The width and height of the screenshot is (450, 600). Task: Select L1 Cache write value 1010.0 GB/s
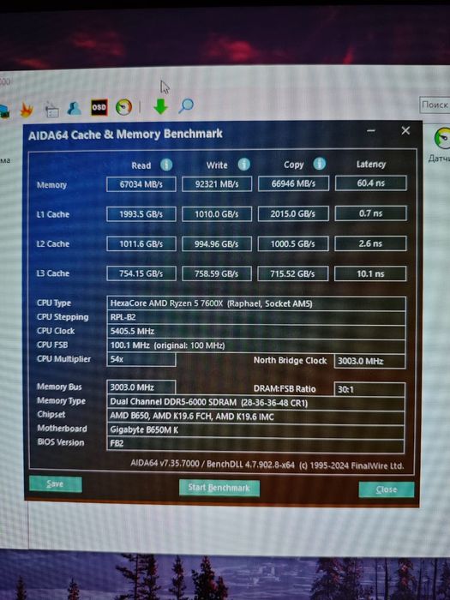click(x=217, y=214)
